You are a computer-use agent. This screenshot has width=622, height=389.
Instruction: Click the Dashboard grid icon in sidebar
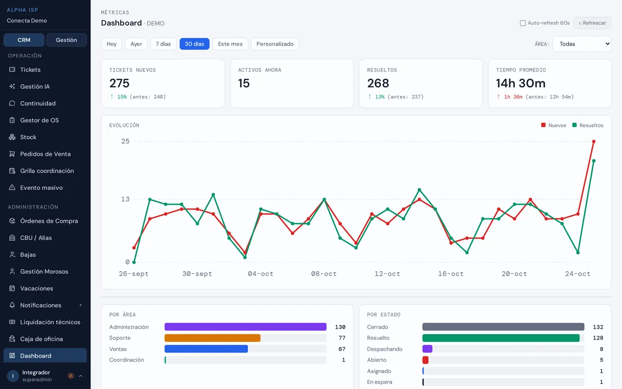point(12,356)
